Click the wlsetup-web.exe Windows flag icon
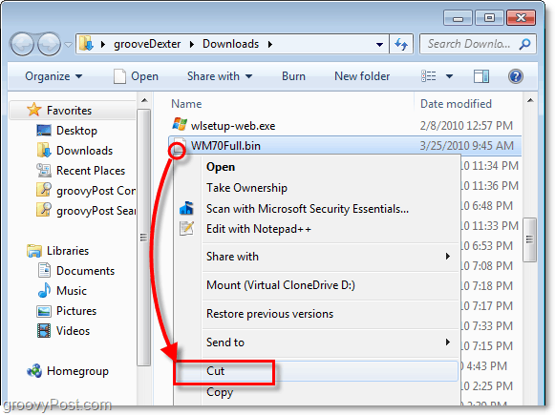This screenshot has width=555, height=415. tap(180, 125)
